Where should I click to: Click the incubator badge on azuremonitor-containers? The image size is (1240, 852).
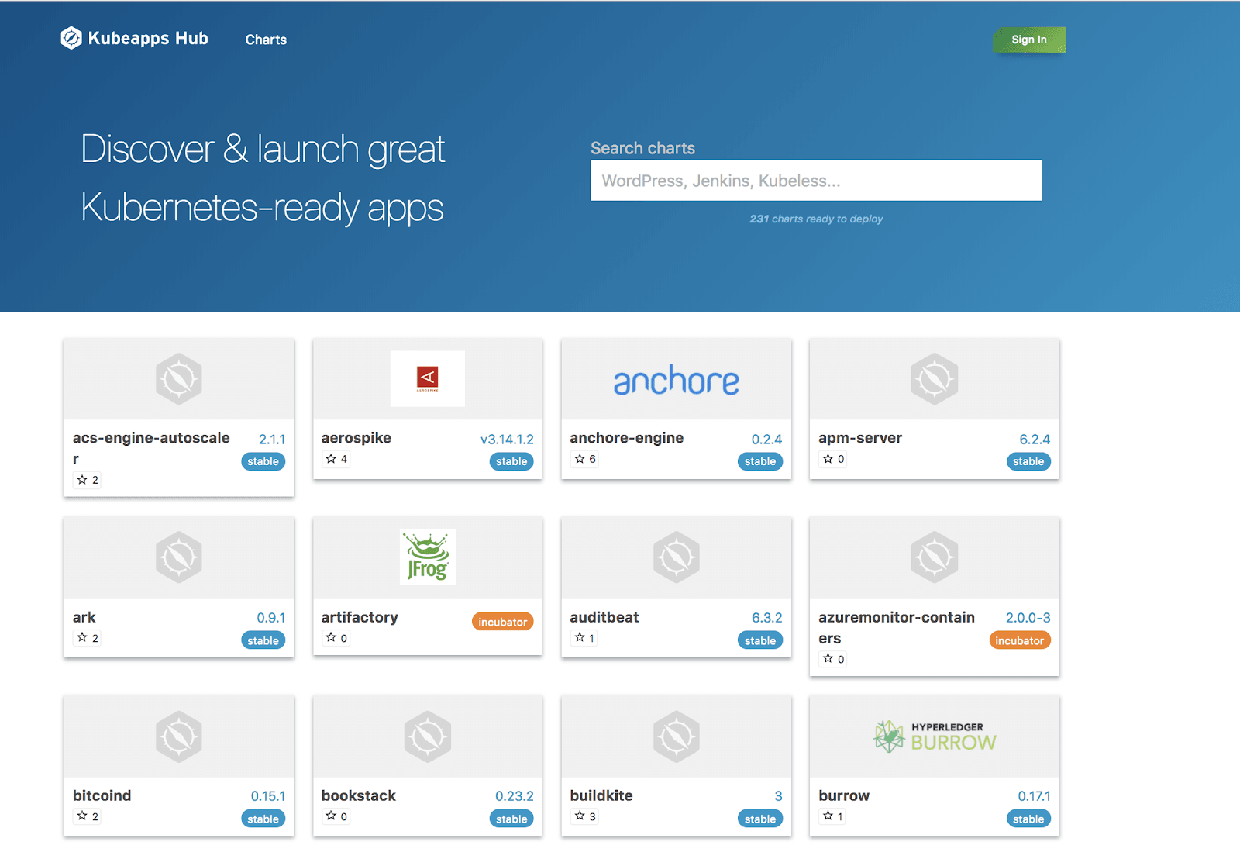[x=1019, y=640]
